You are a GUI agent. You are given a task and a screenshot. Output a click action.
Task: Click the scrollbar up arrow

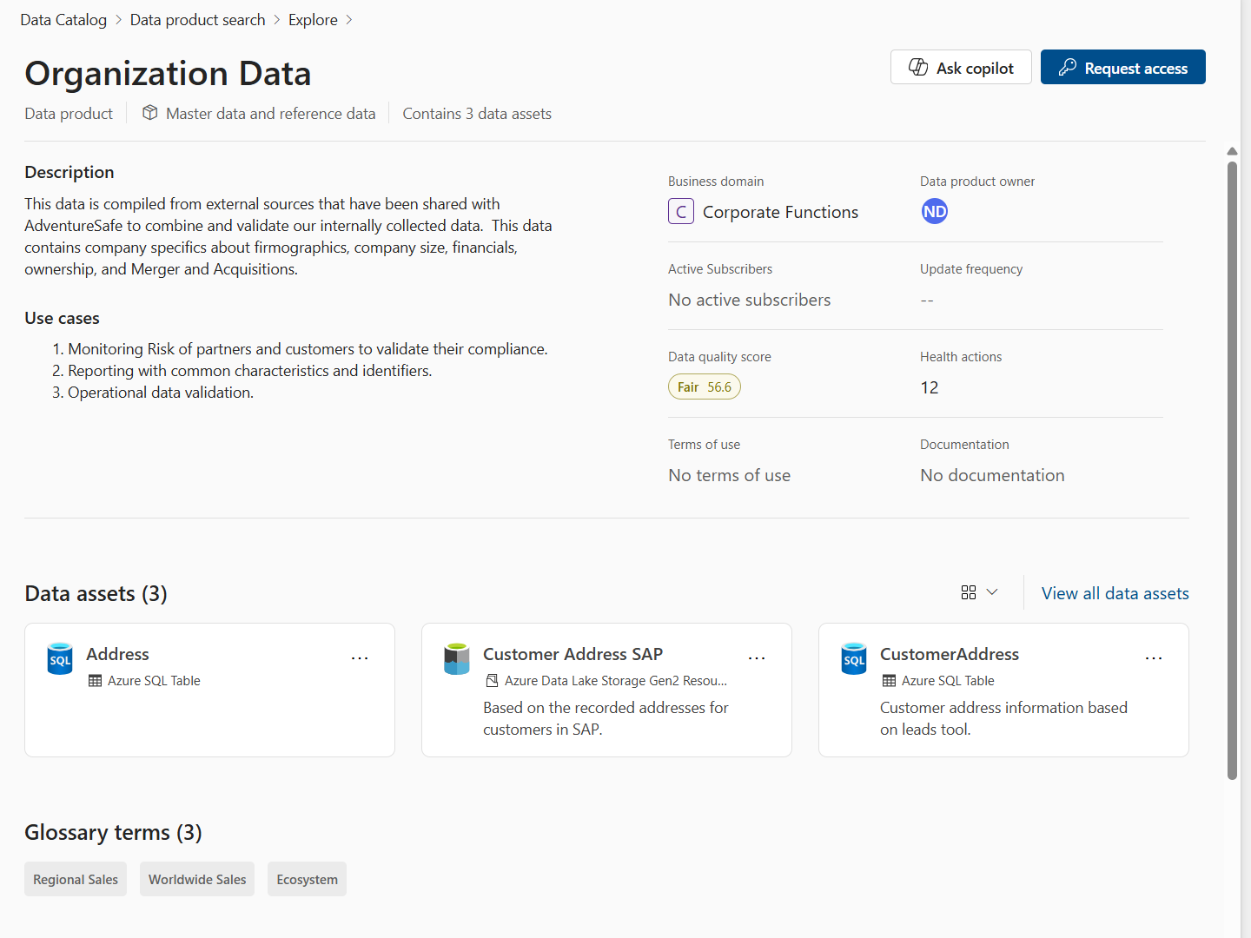(1232, 151)
